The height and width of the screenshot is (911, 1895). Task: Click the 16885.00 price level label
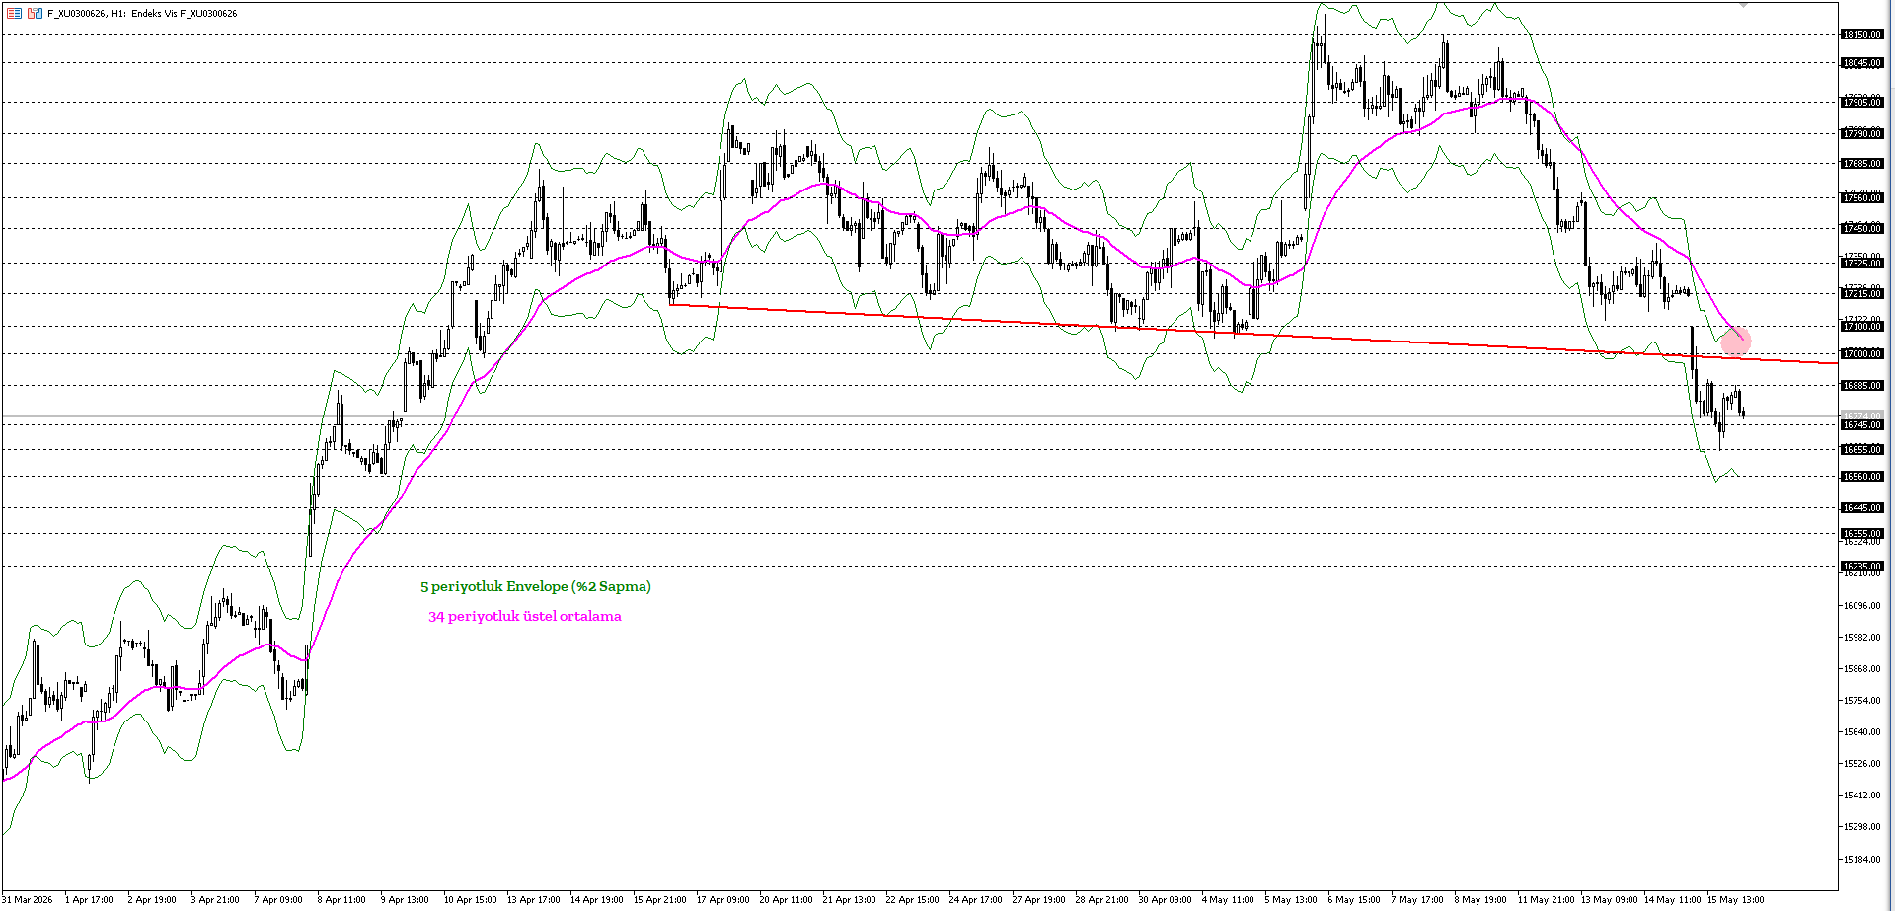(x=1862, y=386)
